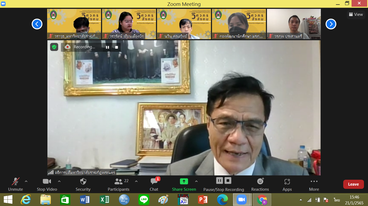This screenshot has width=368, height=206.
Task: Click the red Leave button
Action: point(353,184)
